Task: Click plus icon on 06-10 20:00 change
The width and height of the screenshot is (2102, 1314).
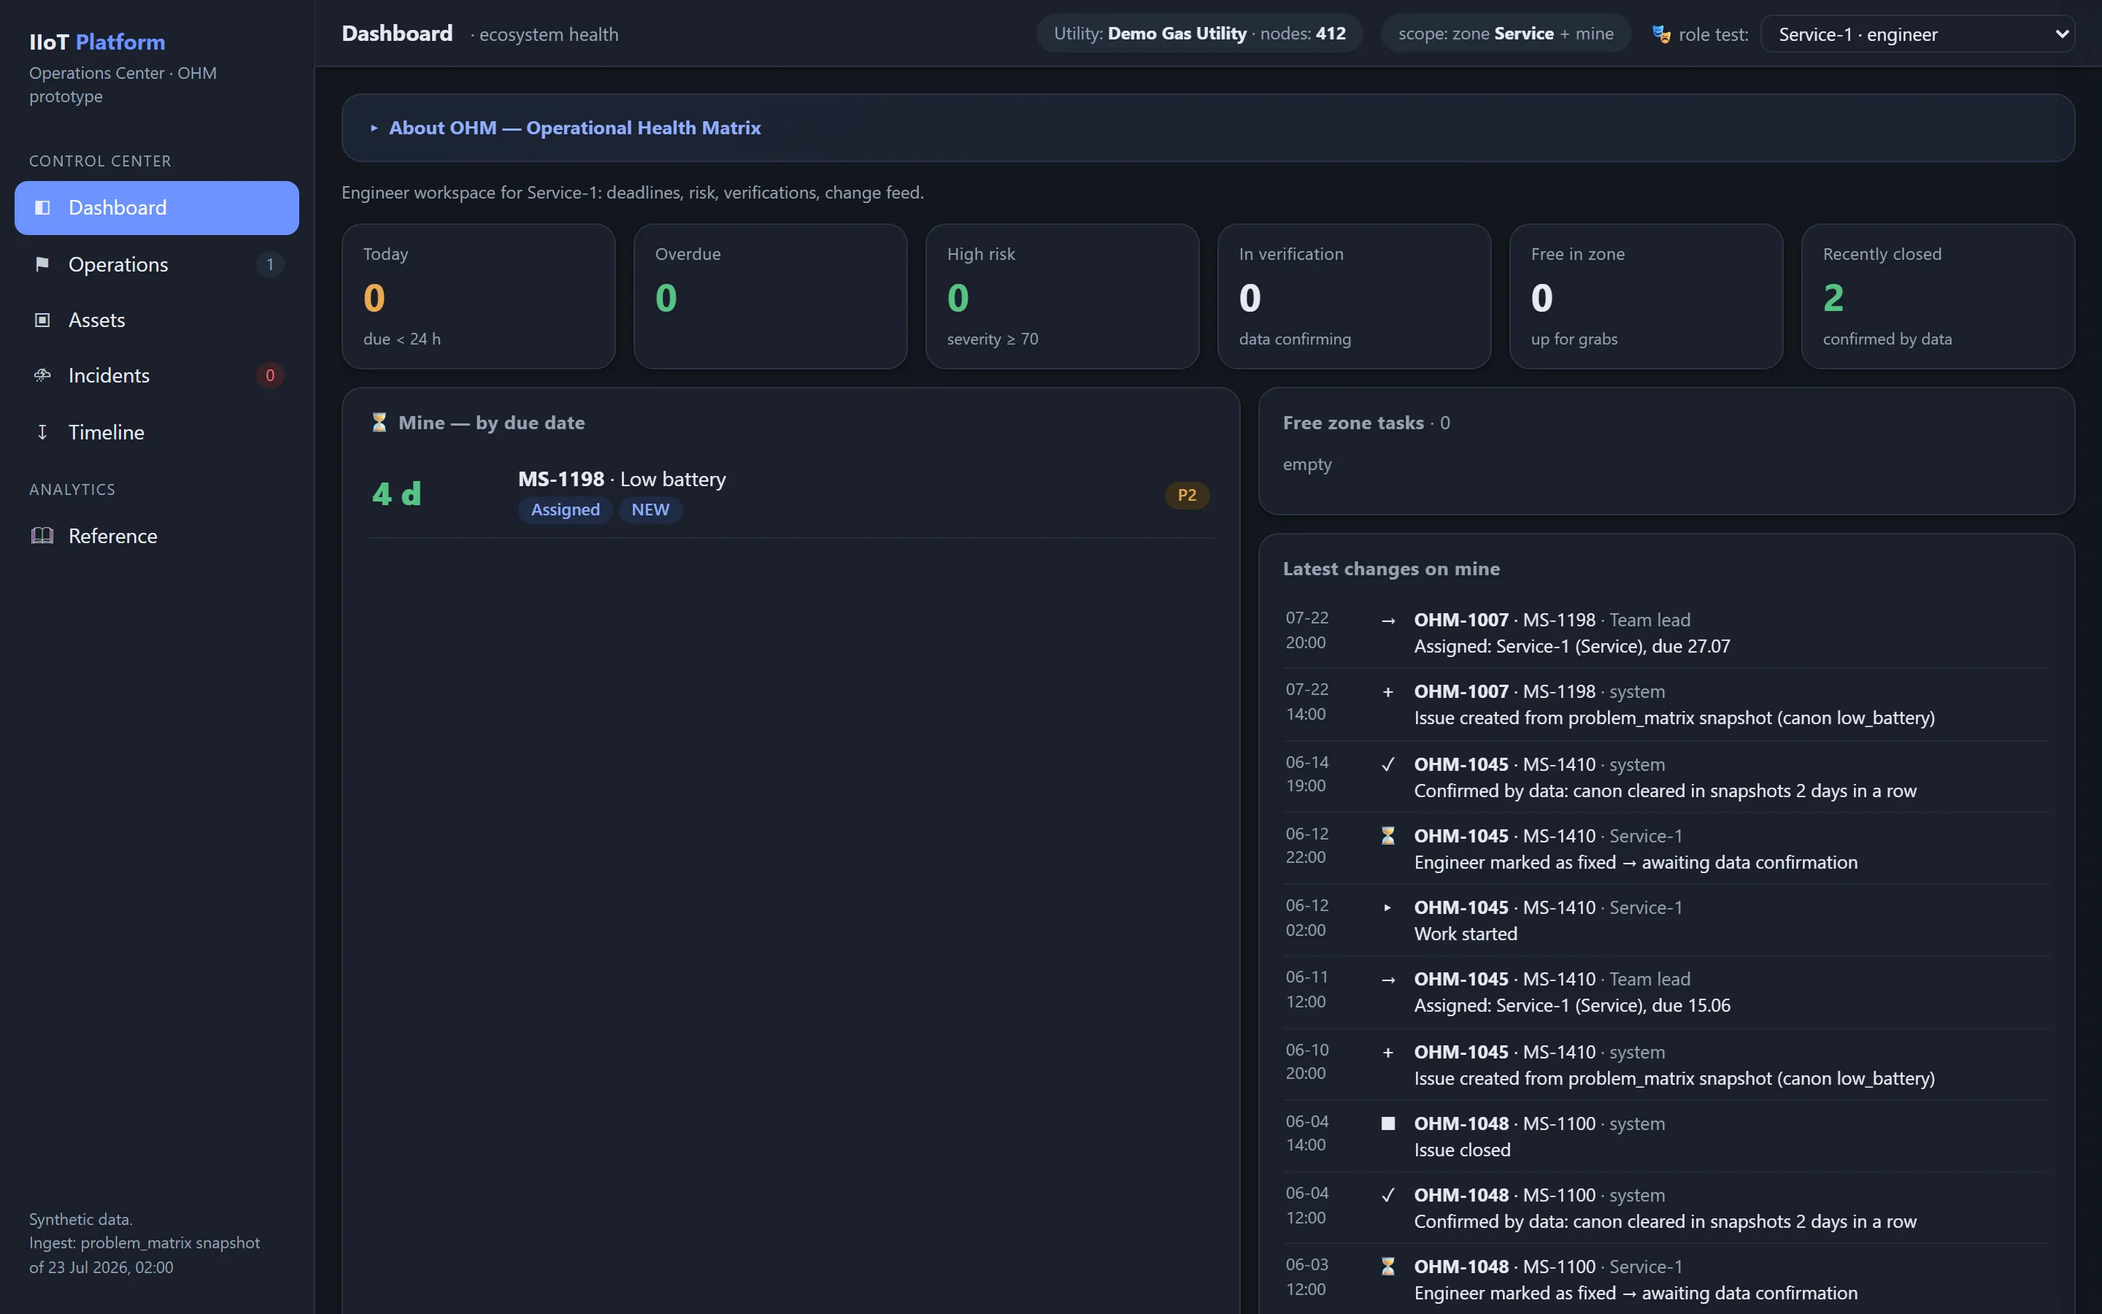Action: (x=1388, y=1053)
